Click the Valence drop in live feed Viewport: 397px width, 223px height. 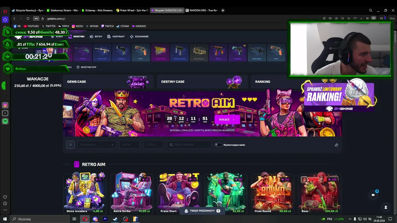click(x=121, y=53)
